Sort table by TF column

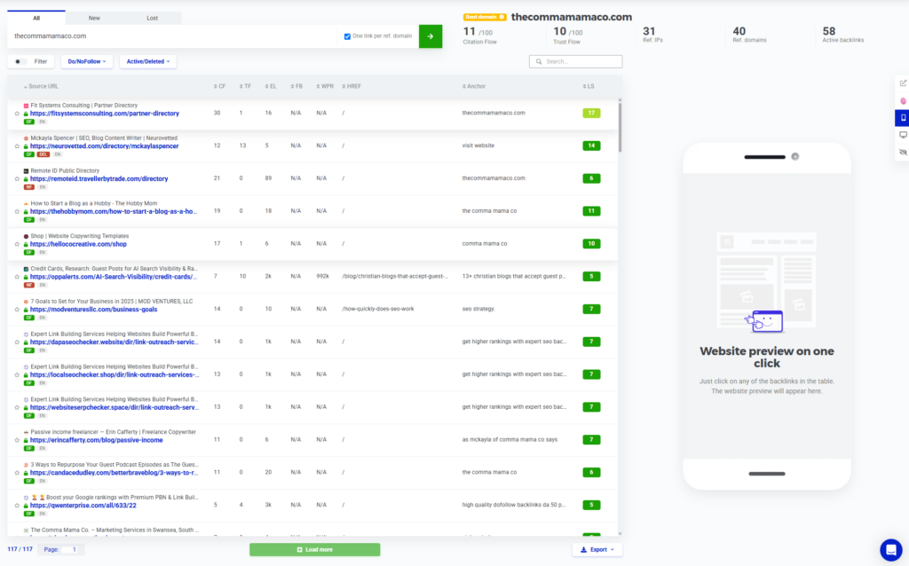click(x=245, y=86)
